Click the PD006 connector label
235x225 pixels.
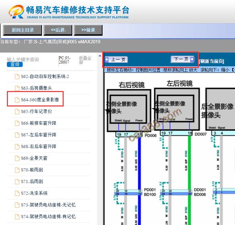(150, 136)
